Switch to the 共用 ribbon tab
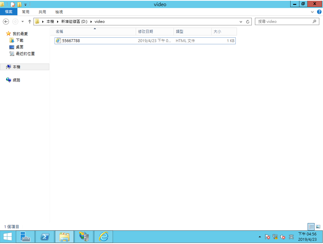The width and height of the screenshot is (323, 244). coord(42,12)
